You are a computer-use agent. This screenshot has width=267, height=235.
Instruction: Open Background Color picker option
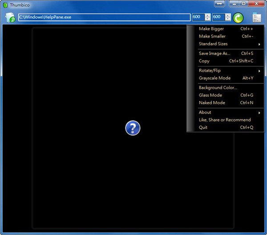point(218,87)
